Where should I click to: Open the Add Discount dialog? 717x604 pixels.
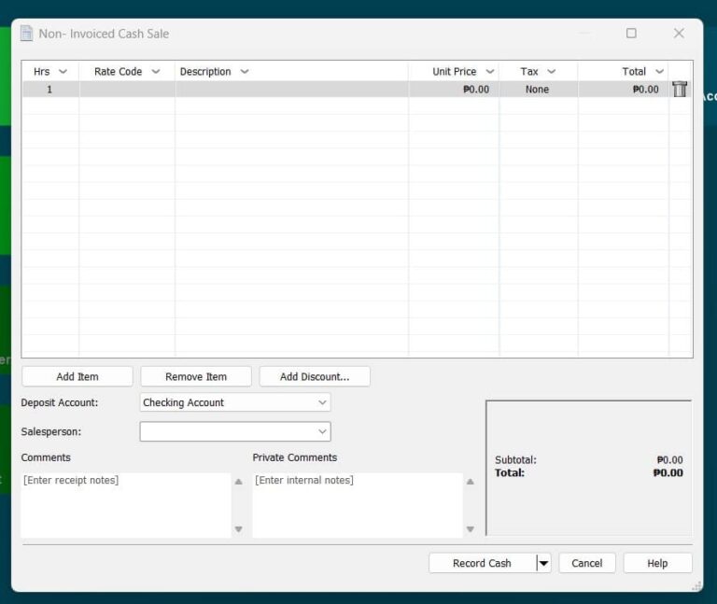(x=315, y=377)
